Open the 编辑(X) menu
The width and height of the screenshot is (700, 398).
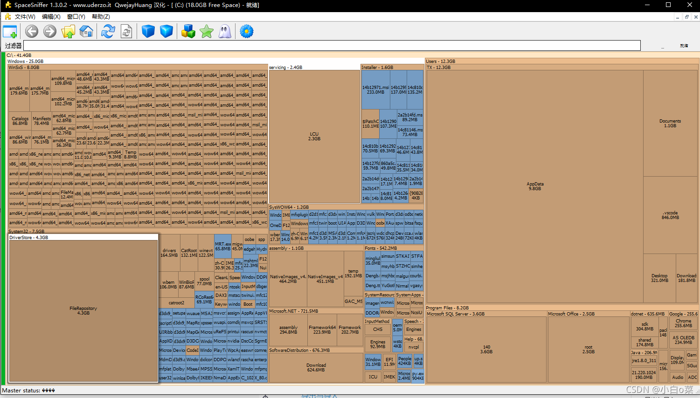coord(51,16)
